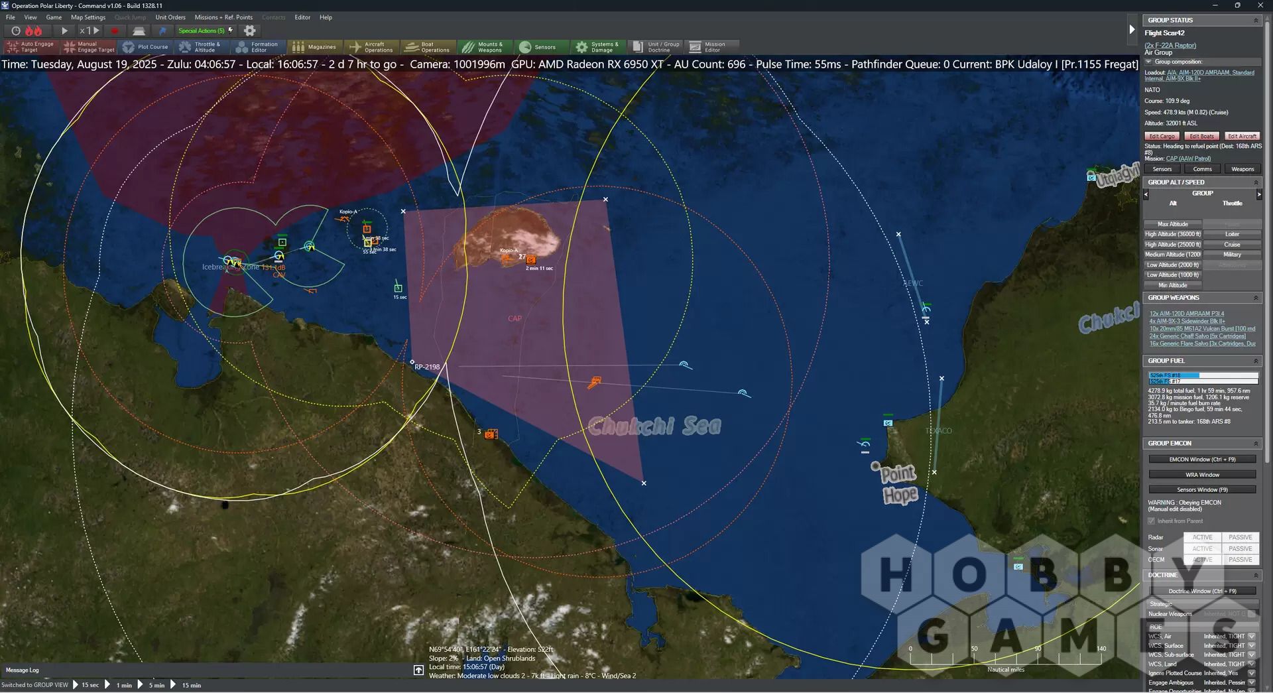Set Radar EMCON to PASSIVE
The height and width of the screenshot is (693, 1273).
[x=1240, y=537]
